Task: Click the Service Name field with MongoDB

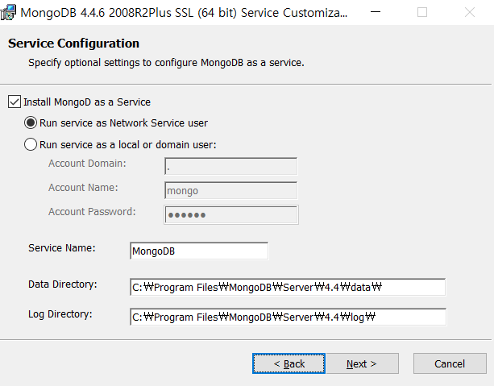Action: 199,251
